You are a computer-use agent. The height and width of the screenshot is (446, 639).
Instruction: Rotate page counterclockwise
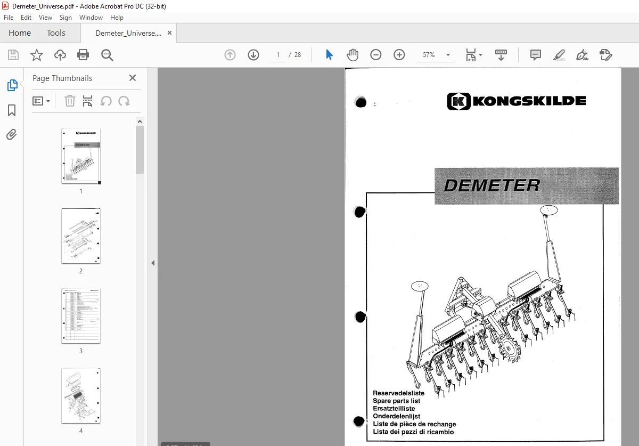(106, 101)
